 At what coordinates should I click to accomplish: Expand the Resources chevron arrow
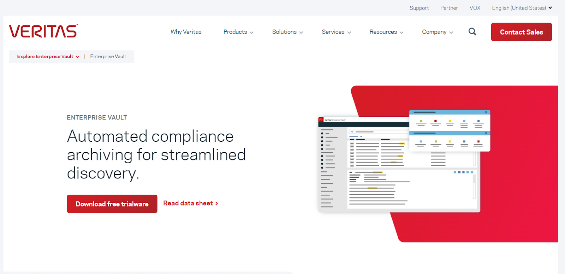(x=401, y=32)
